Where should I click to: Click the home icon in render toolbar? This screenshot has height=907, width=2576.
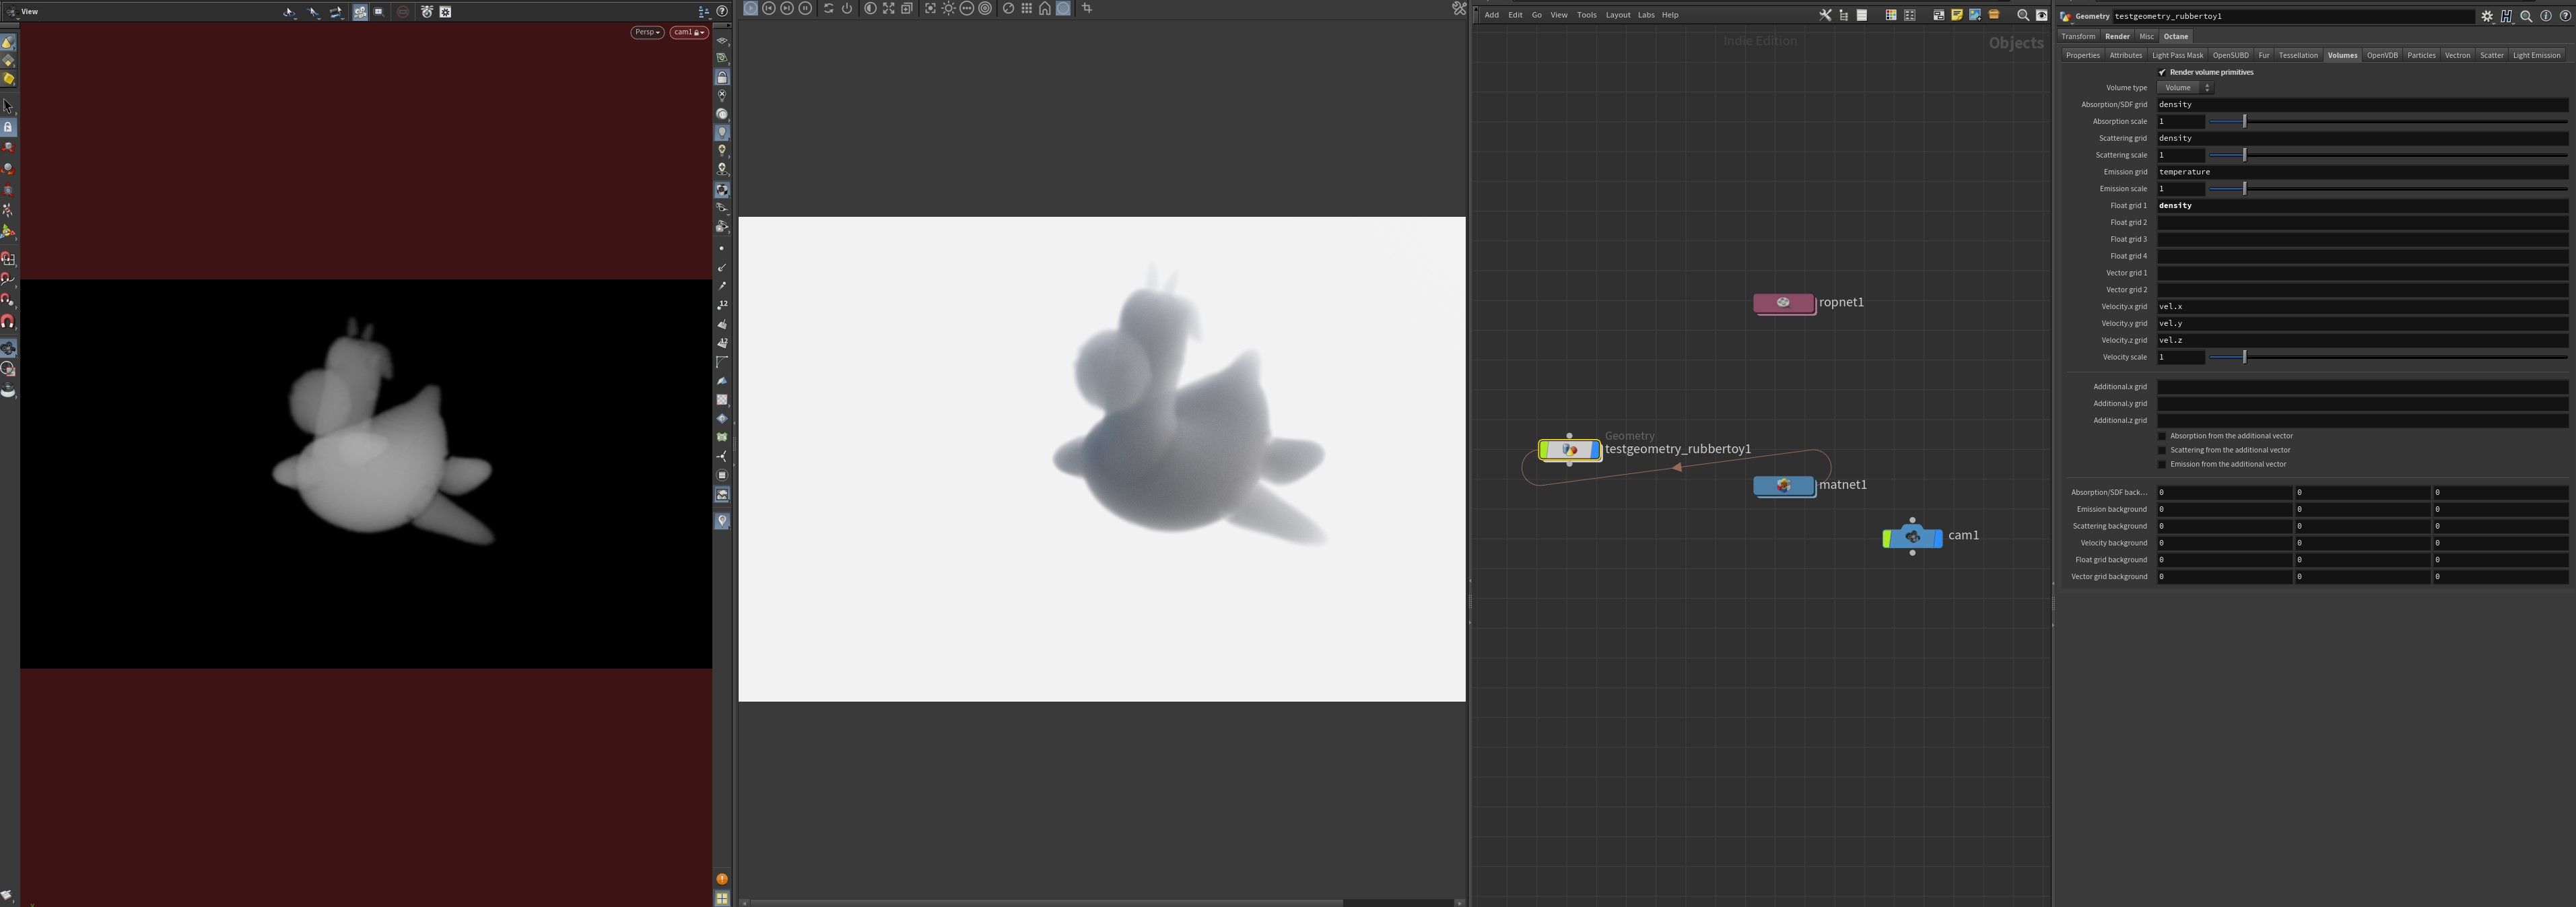1045,8
